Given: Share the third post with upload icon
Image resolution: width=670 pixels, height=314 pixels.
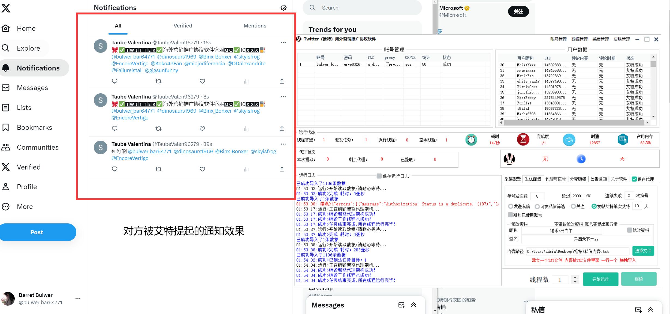Looking at the screenshot, I should [282, 169].
